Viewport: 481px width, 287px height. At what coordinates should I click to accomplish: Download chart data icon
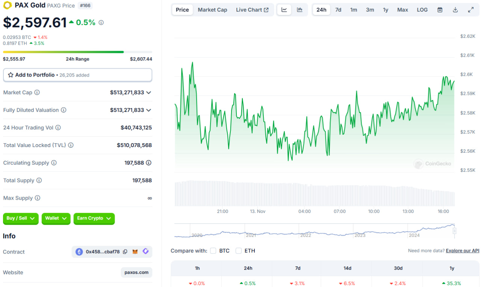point(455,10)
